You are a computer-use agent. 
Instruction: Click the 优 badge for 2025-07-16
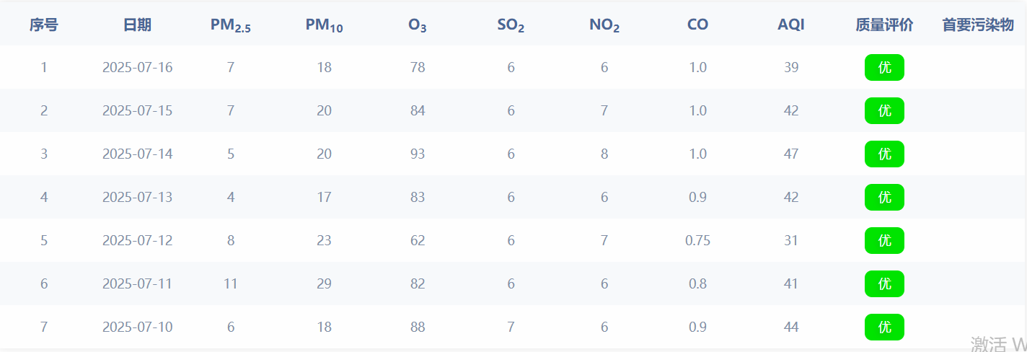point(884,67)
